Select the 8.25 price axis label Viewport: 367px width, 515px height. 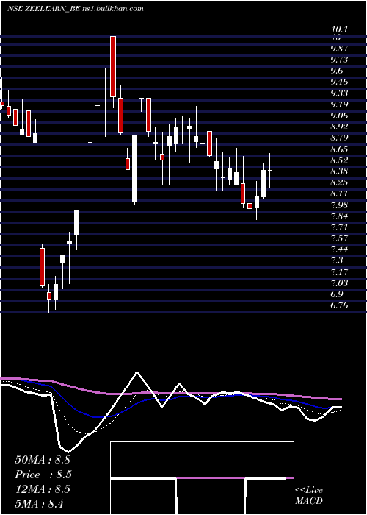[x=339, y=182]
